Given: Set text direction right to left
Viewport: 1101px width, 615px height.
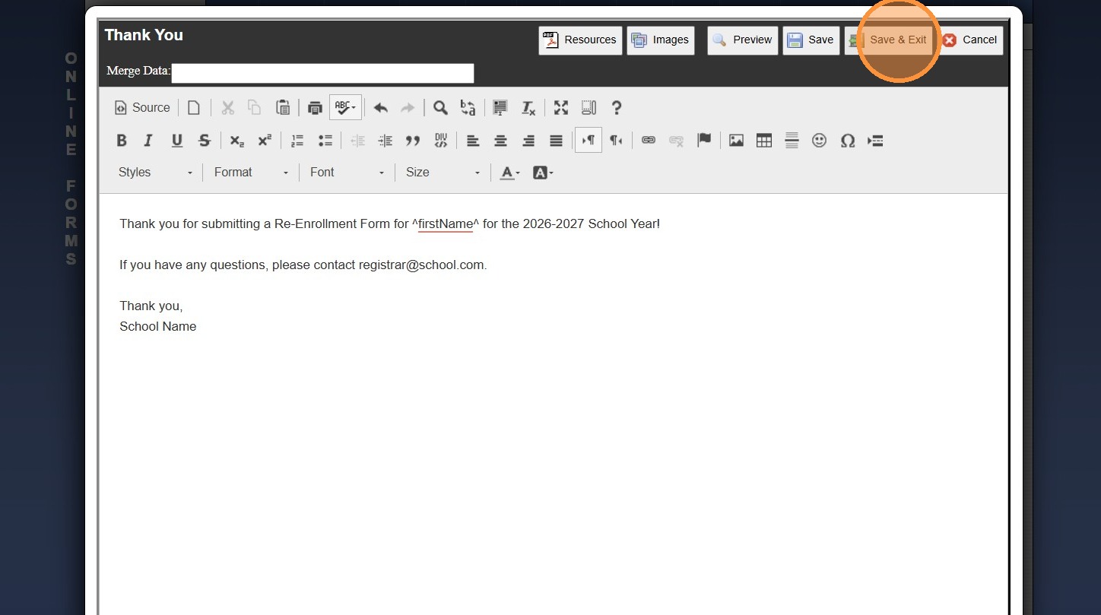Looking at the screenshot, I should tap(616, 141).
